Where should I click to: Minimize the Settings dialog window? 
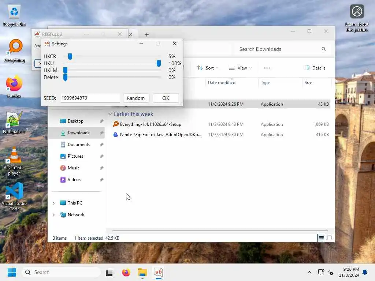[x=141, y=44]
